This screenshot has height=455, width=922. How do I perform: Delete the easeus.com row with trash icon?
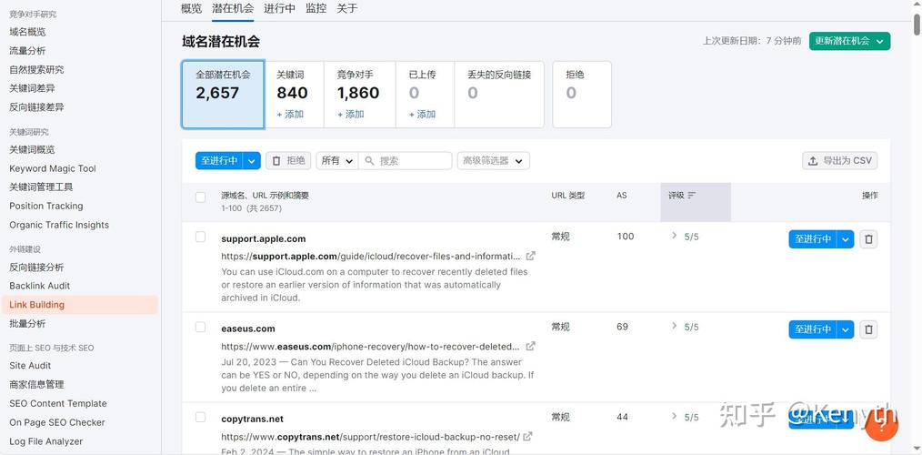[868, 329]
